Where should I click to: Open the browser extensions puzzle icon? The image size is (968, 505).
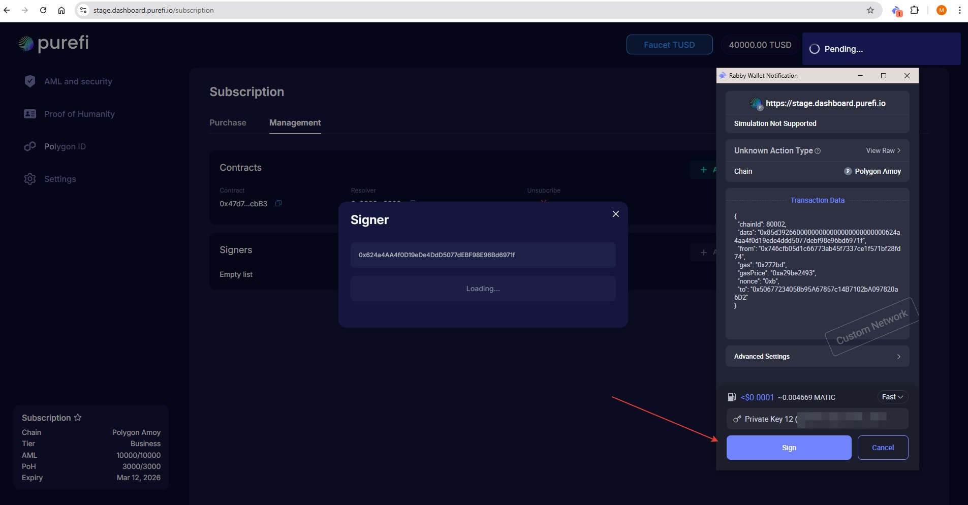tap(915, 10)
